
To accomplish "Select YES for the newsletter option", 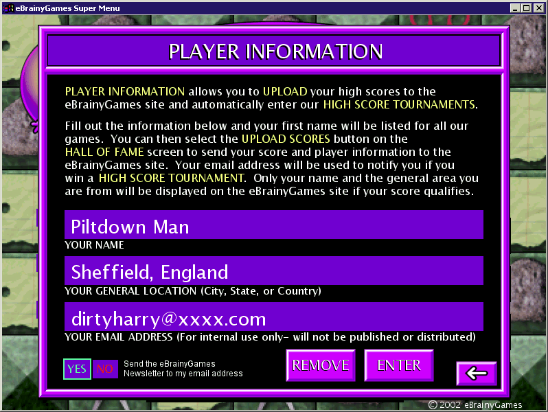I will (x=77, y=369).
